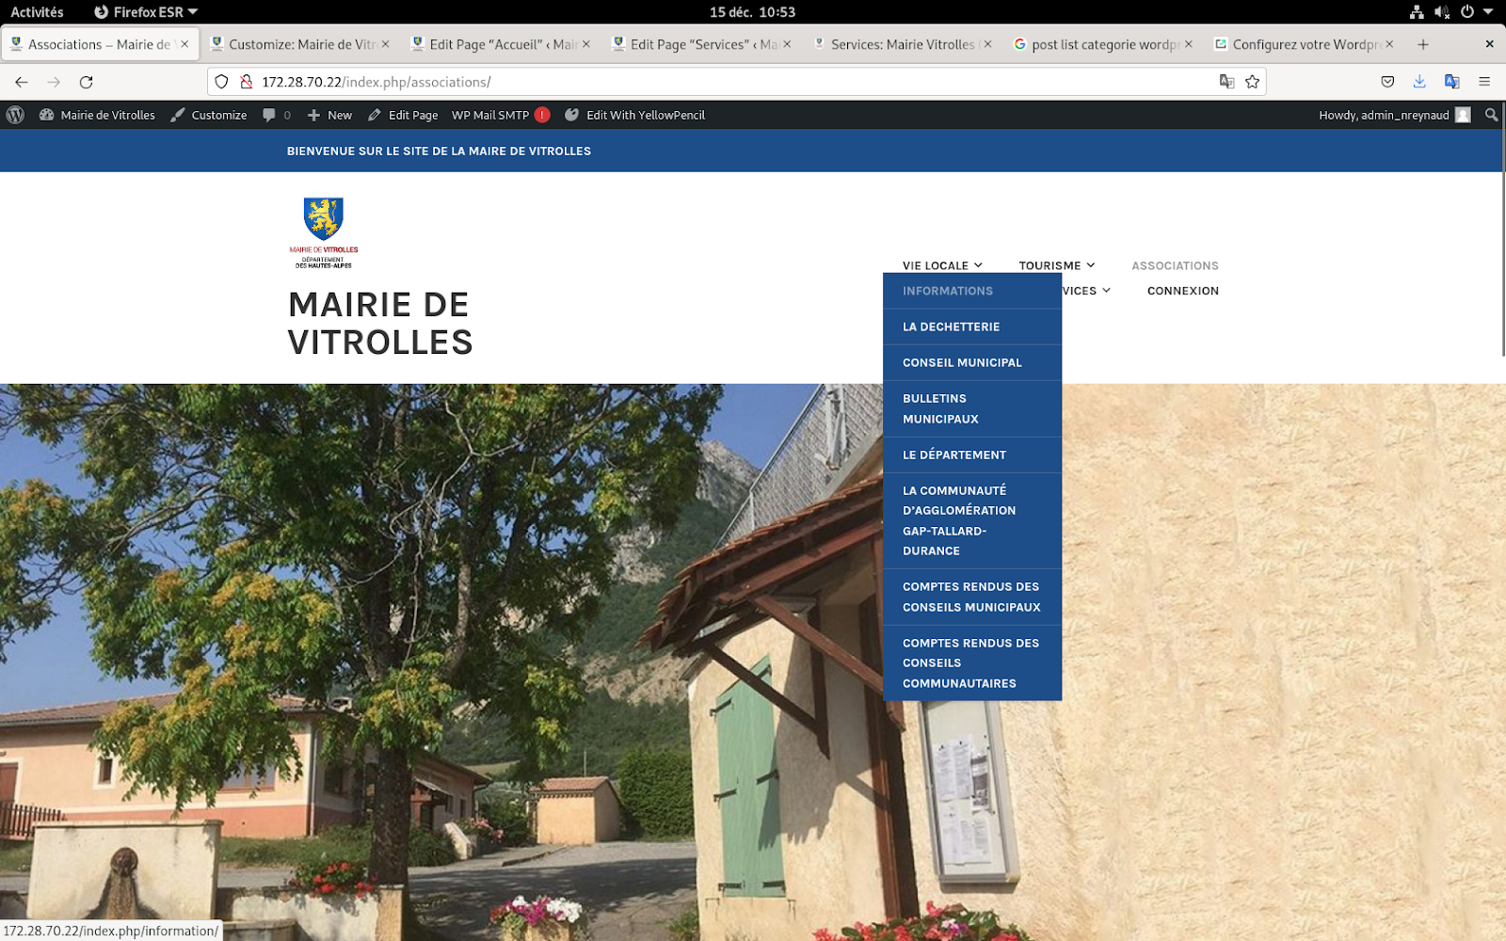
Task: Click the WordPress logo in admin bar
Action: [15, 115]
